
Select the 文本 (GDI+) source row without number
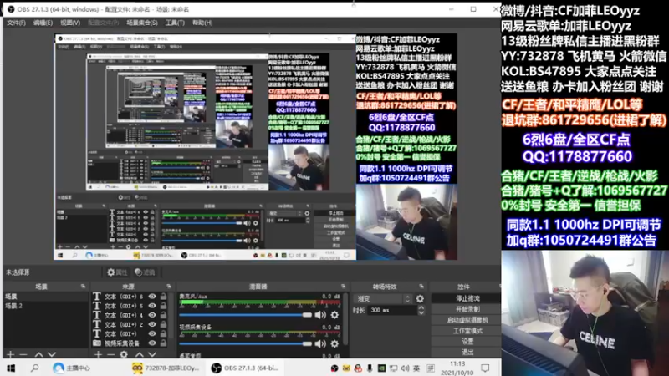point(130,333)
